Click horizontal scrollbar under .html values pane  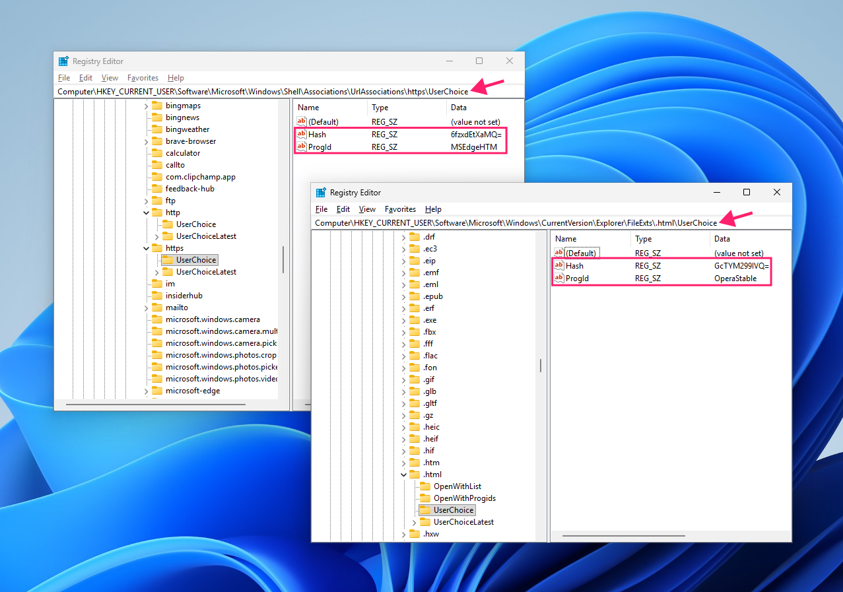pyautogui.click(x=623, y=536)
